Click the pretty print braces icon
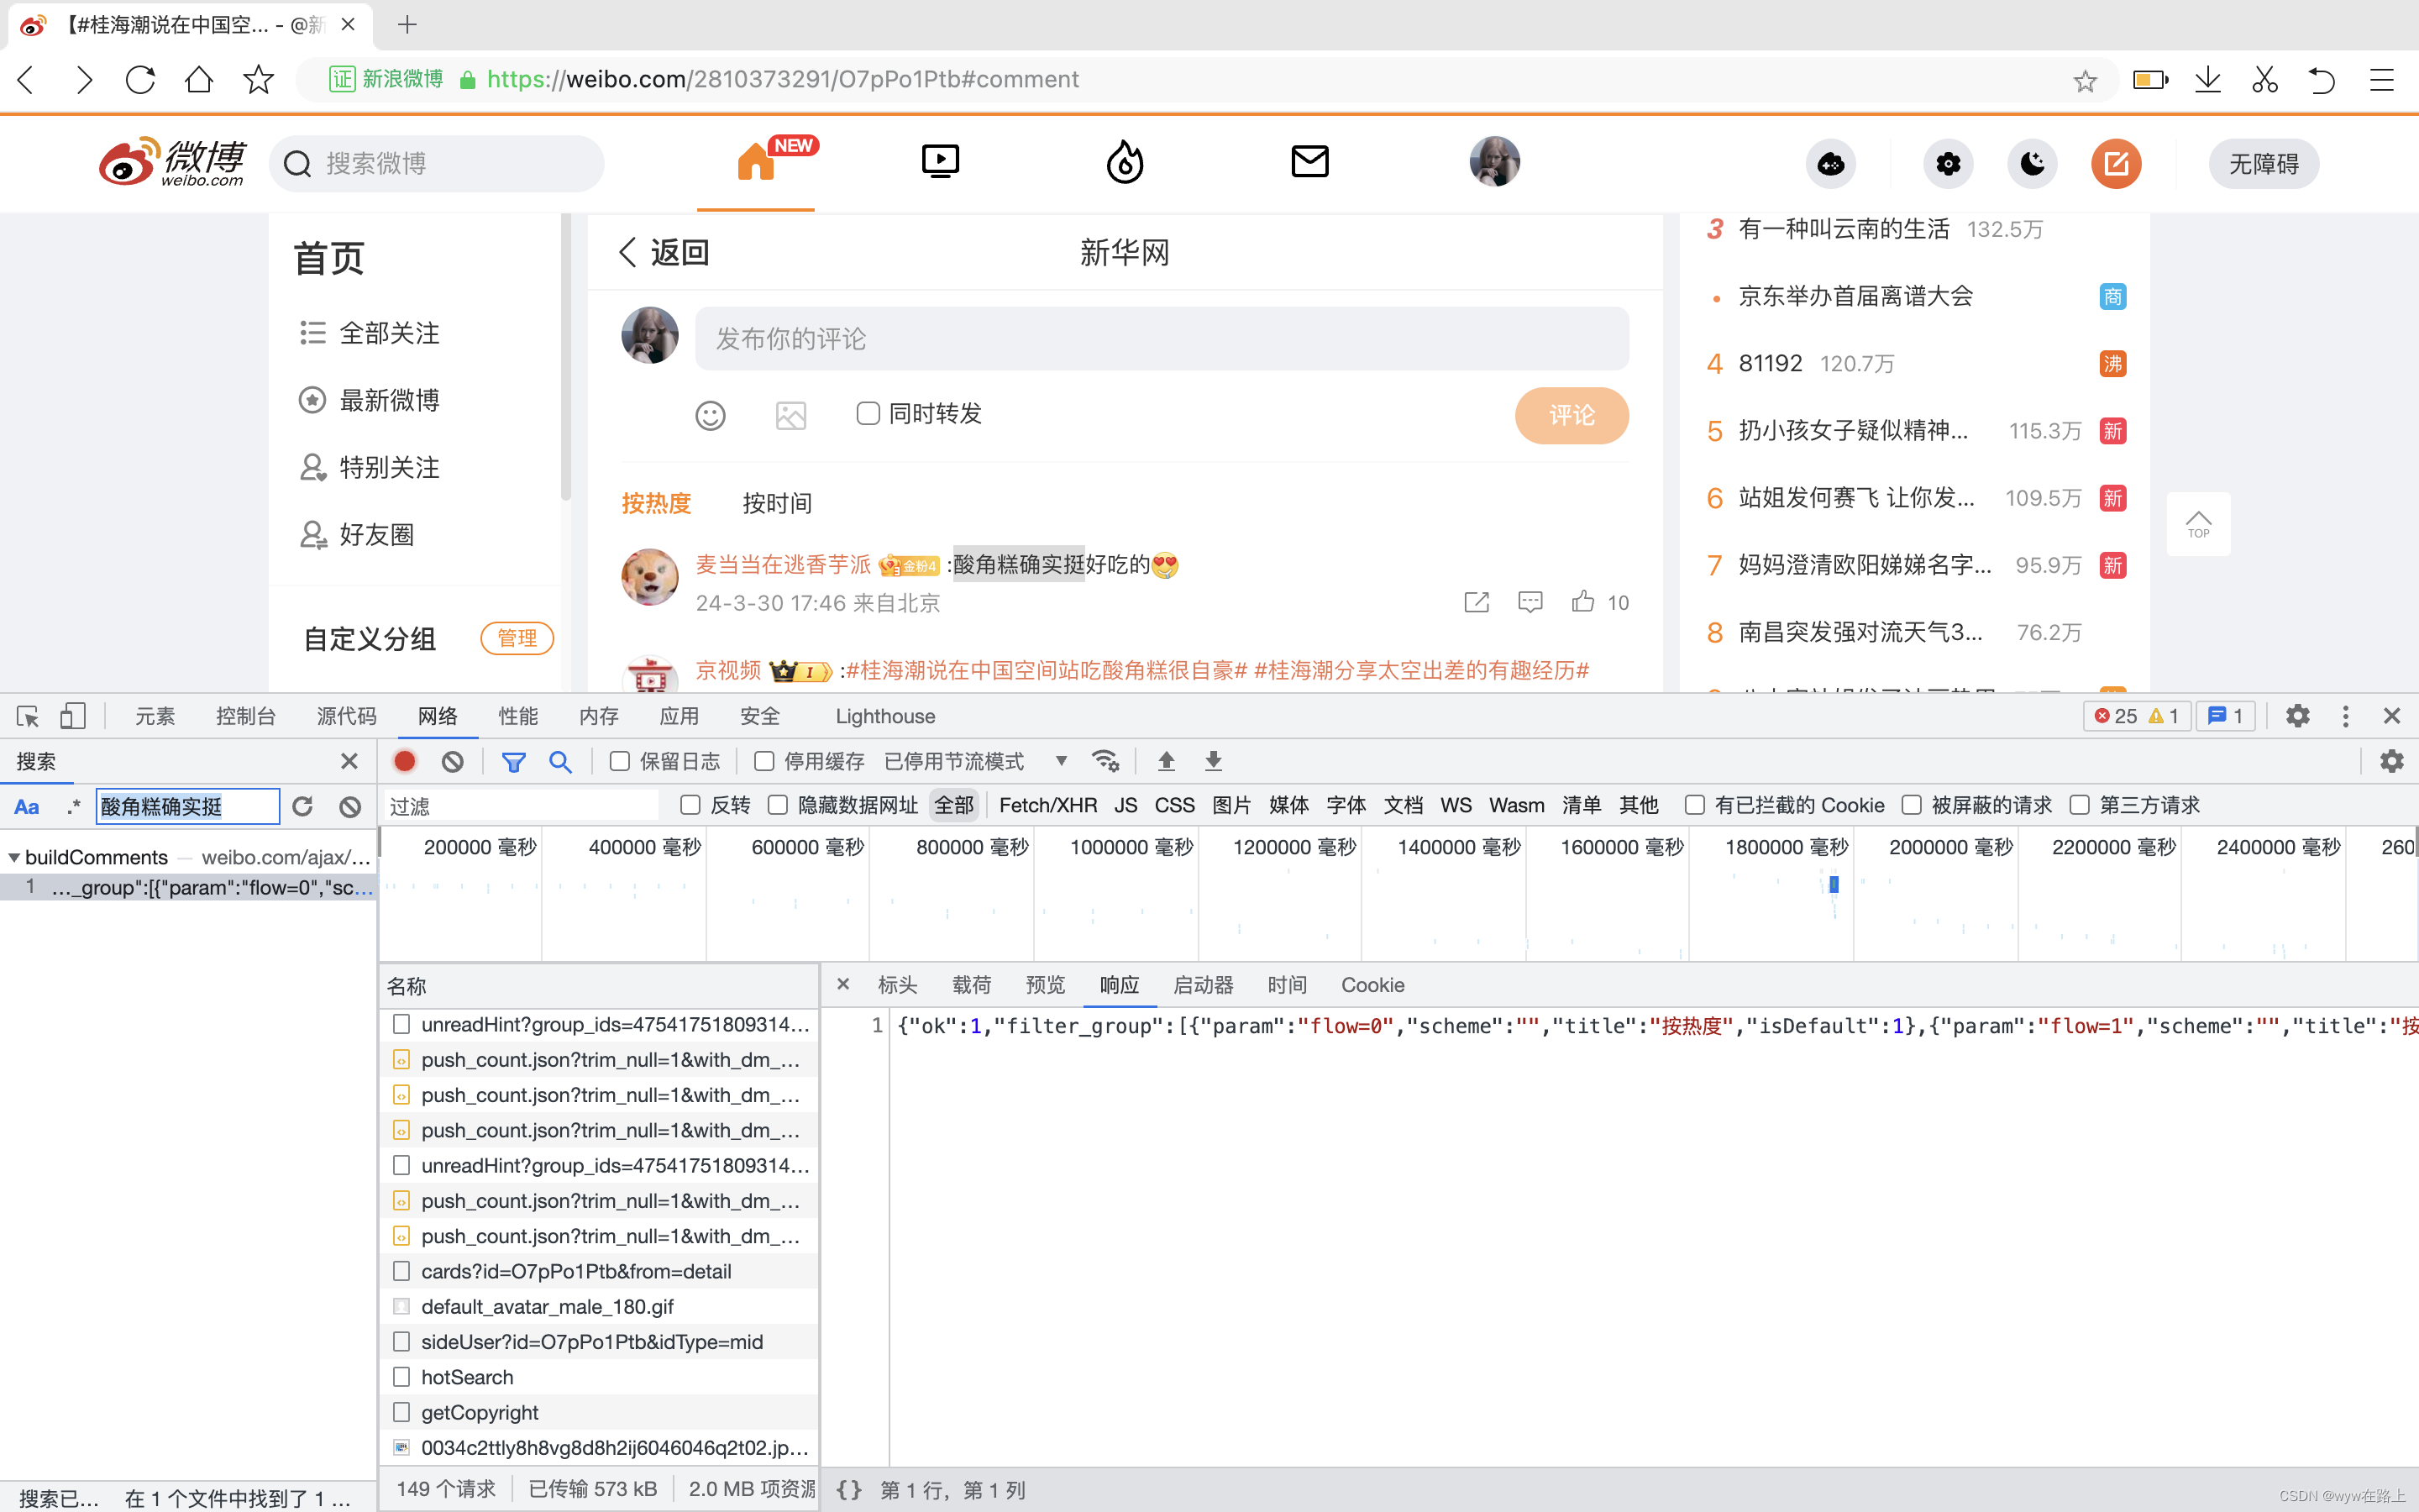 (848, 1490)
